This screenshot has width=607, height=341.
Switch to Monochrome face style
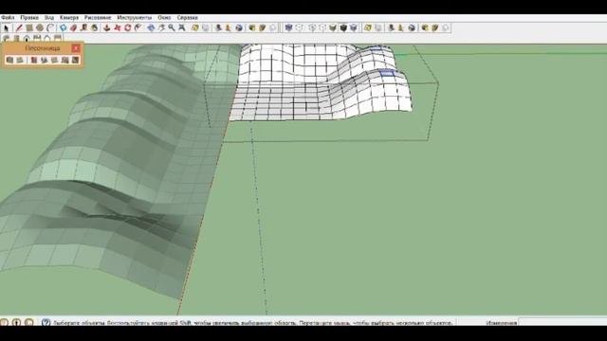(354, 27)
